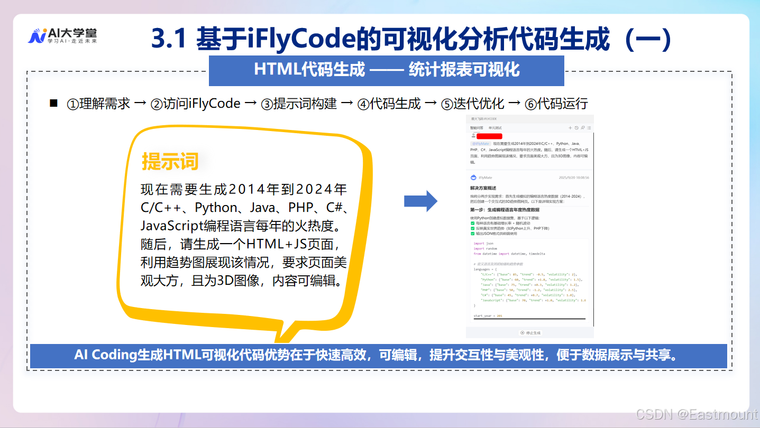Open the chat history clock icon

[576, 128]
